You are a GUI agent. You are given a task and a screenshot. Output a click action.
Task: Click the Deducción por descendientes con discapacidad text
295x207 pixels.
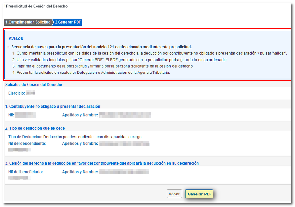coord(92,137)
